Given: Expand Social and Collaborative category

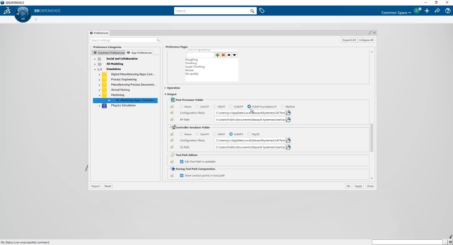Looking at the screenshot, I should click(95, 59).
